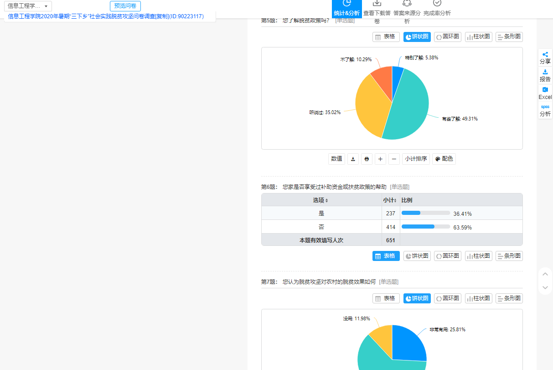Zoom in chart with the plus icon
Screen dimensions: 553x370
[x=380, y=159]
